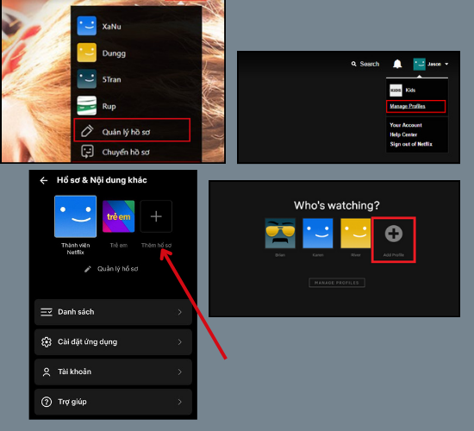Expand Danh sách chevron

tap(180, 312)
